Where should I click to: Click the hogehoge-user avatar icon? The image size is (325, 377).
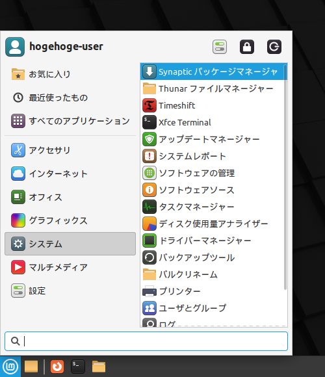click(x=15, y=47)
